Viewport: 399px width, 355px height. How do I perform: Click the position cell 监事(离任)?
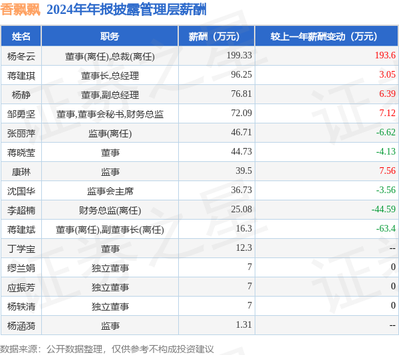pos(110,133)
